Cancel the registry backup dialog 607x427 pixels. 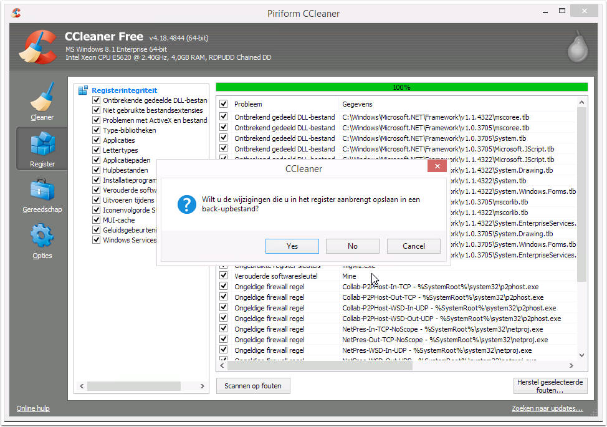[x=413, y=246]
